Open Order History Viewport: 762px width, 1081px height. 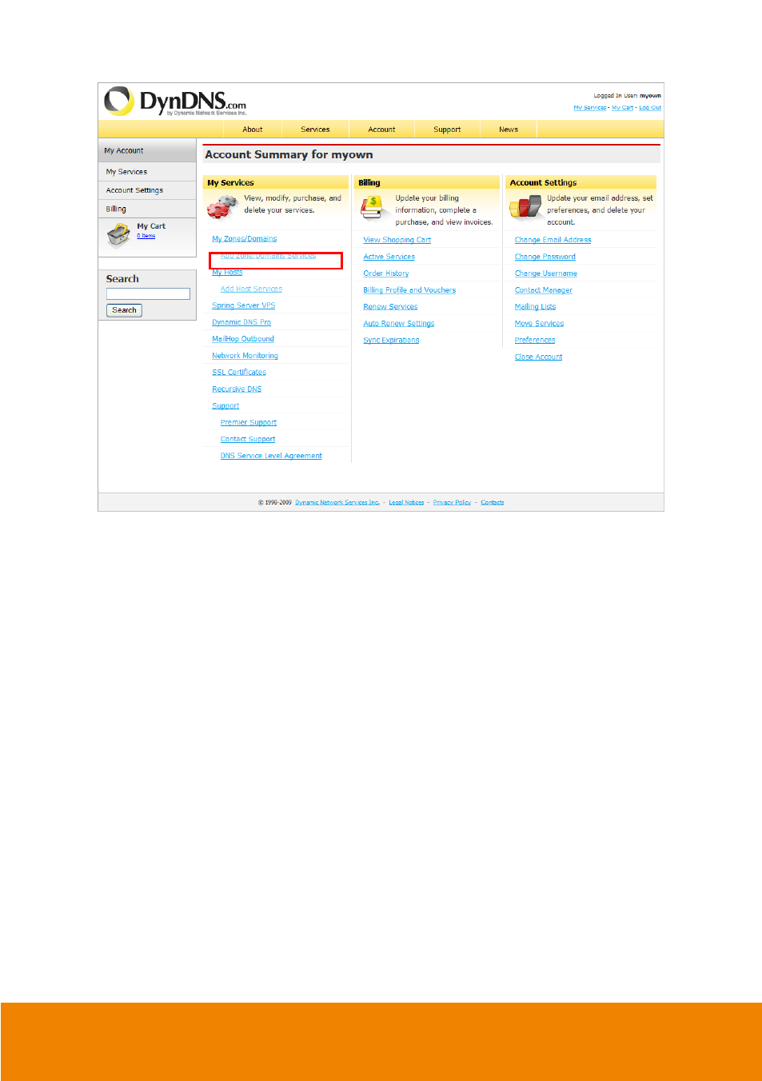pos(386,273)
